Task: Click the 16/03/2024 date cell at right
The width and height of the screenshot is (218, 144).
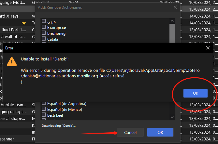Action: click(204, 3)
